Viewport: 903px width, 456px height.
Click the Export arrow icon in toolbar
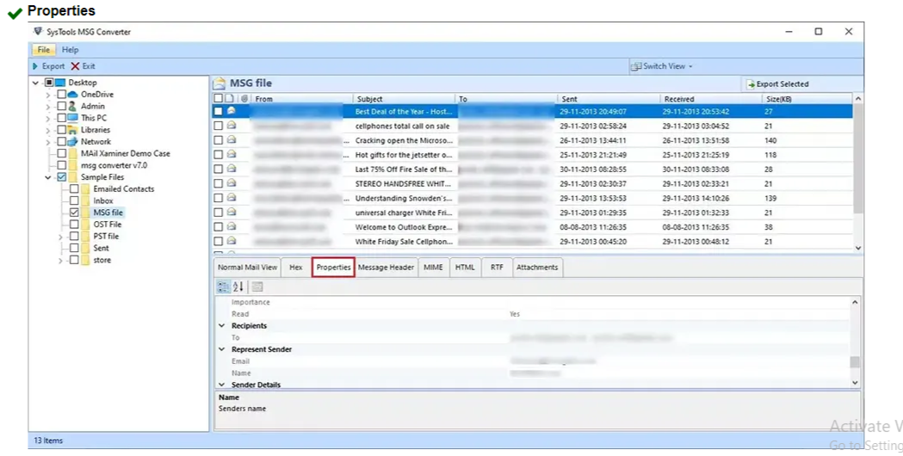35,66
